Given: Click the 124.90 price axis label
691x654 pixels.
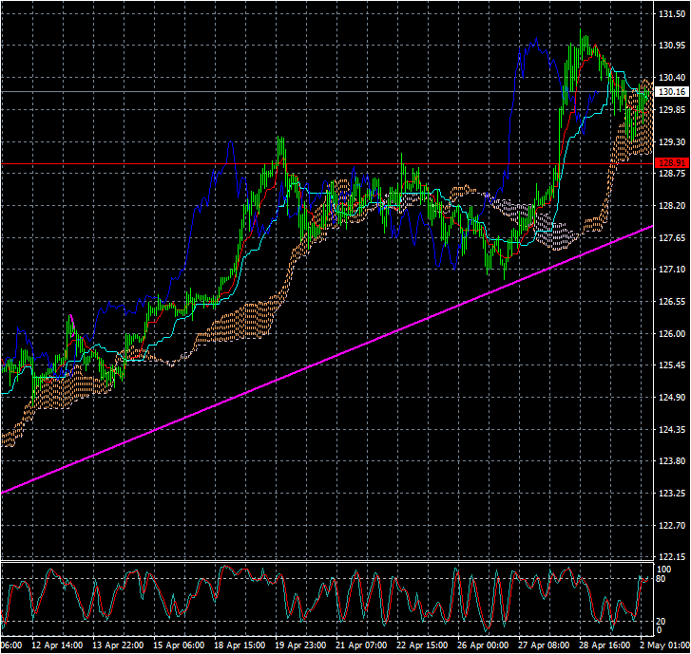Looking at the screenshot, I should pos(672,398).
